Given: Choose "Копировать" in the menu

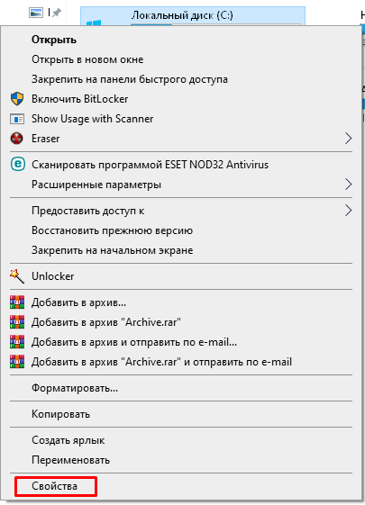Looking at the screenshot, I should (x=60, y=414).
